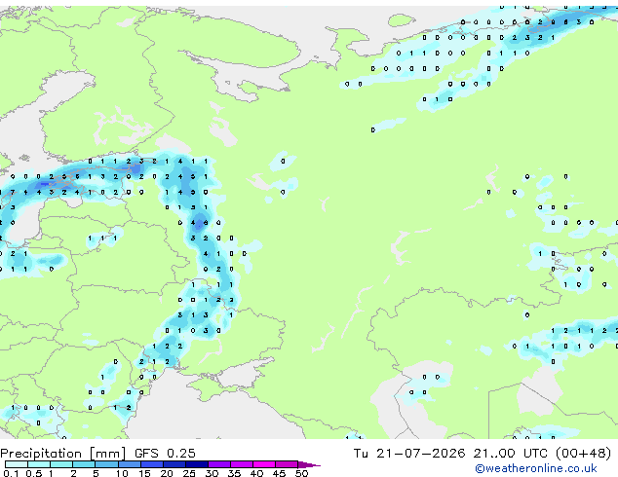Click the "50" legend scale label
The image size is (618, 477).
[x=301, y=473]
